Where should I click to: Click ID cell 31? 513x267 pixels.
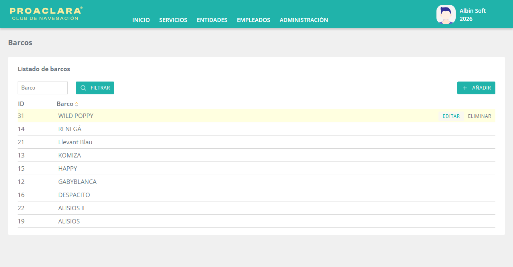(21, 116)
